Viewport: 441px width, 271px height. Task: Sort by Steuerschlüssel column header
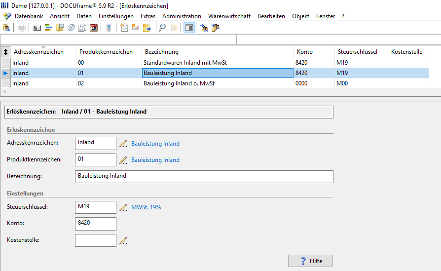(361, 52)
